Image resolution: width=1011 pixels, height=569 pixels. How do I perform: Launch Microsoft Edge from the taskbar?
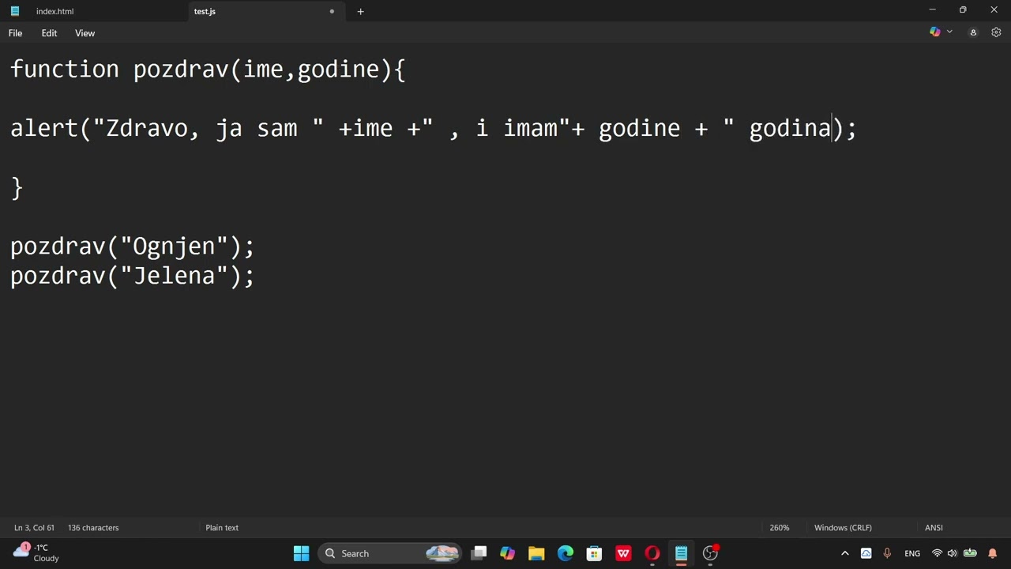point(566,553)
